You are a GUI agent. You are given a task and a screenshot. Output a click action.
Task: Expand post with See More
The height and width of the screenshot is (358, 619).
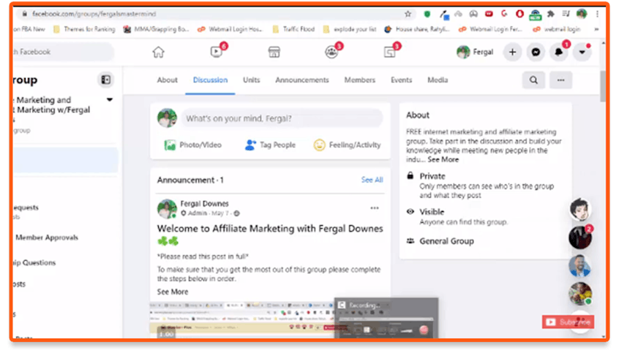[x=173, y=292]
